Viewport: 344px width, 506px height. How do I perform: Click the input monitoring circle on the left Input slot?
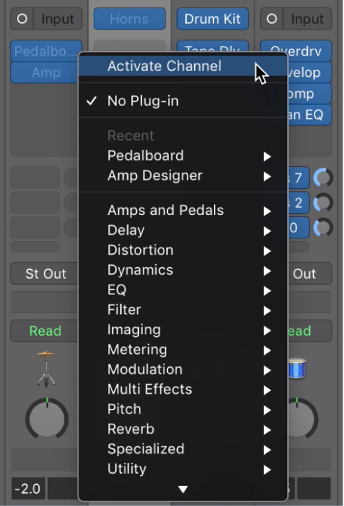(x=22, y=18)
